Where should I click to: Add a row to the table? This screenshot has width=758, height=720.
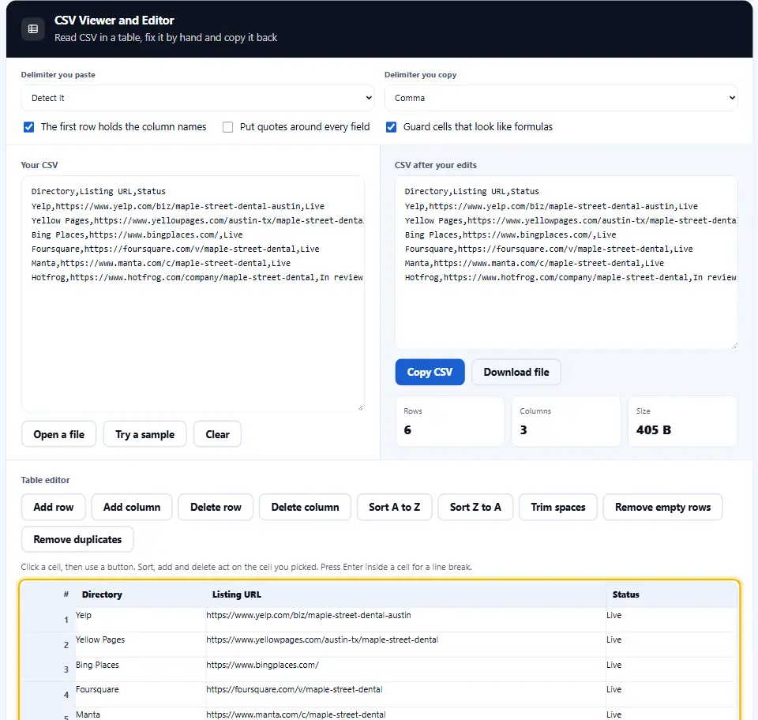[54, 507]
